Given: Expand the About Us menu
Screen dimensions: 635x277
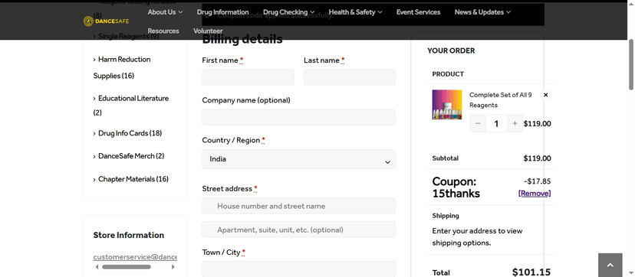Looking at the screenshot, I should [165, 12].
